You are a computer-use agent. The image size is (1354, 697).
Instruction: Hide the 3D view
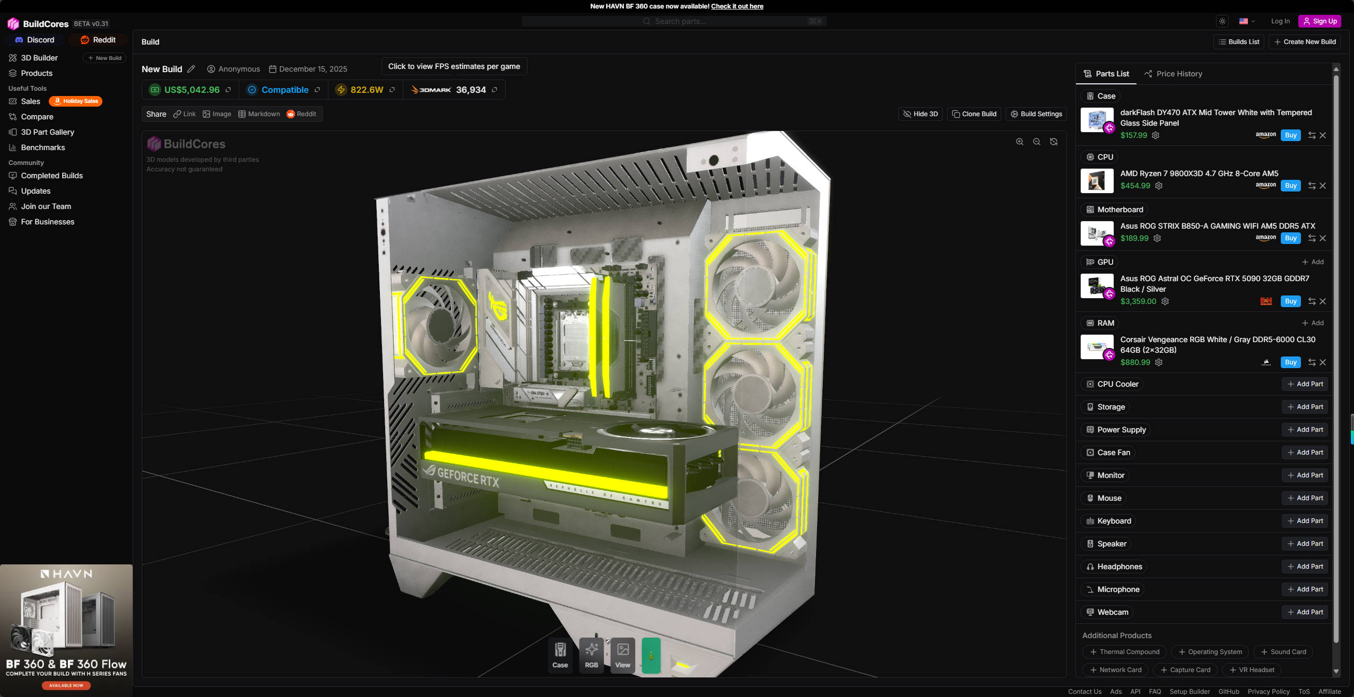pyautogui.click(x=921, y=114)
